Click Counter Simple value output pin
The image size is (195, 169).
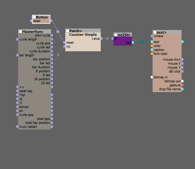pos(102,38)
